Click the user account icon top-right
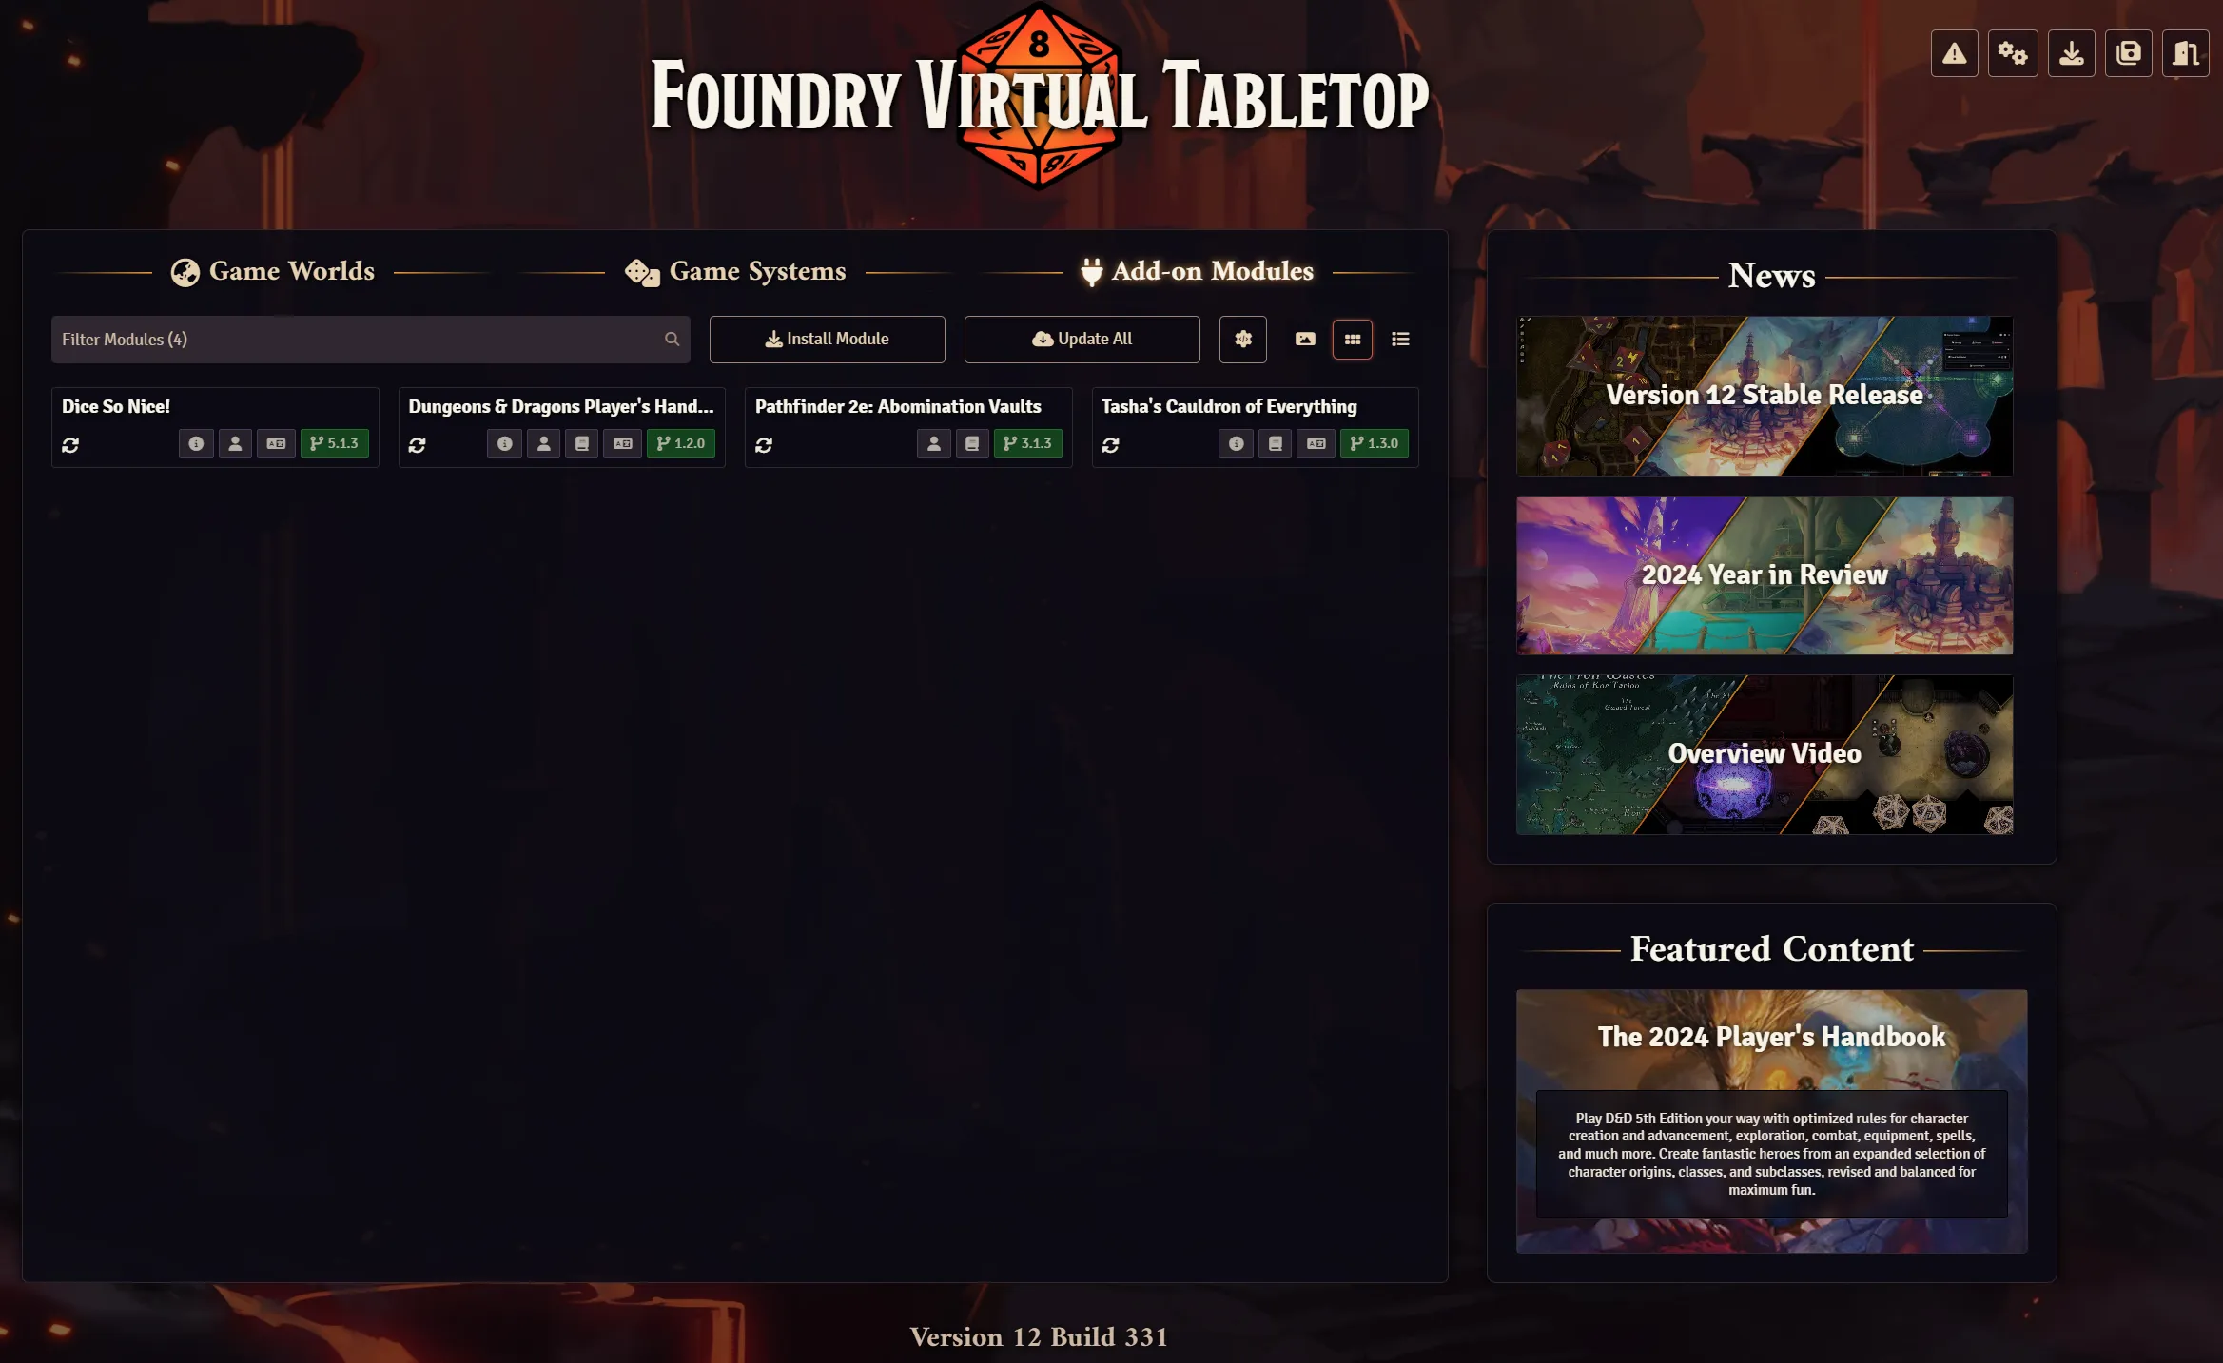 [2187, 54]
